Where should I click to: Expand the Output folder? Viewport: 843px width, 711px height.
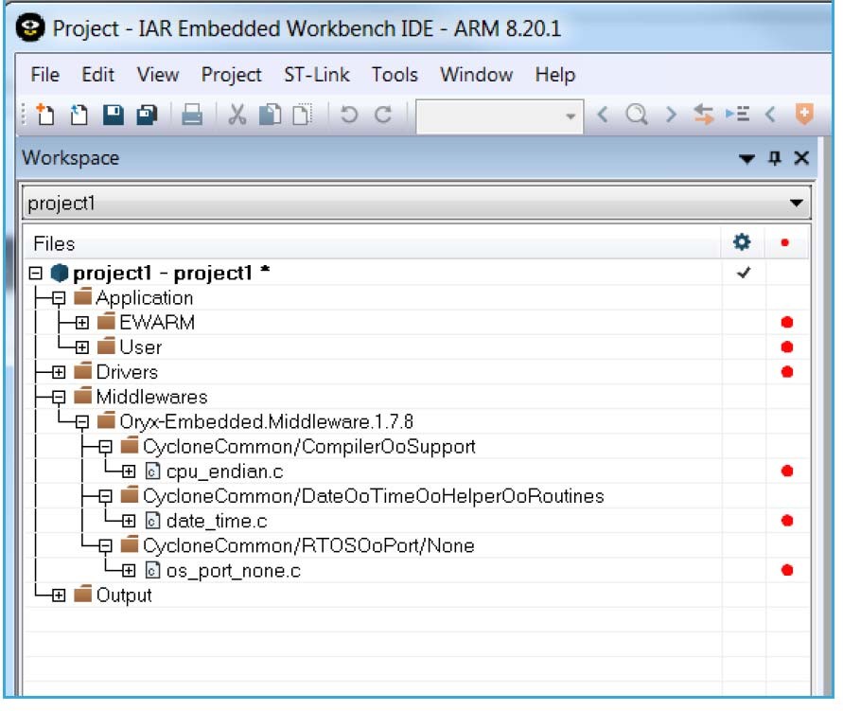click(x=59, y=595)
